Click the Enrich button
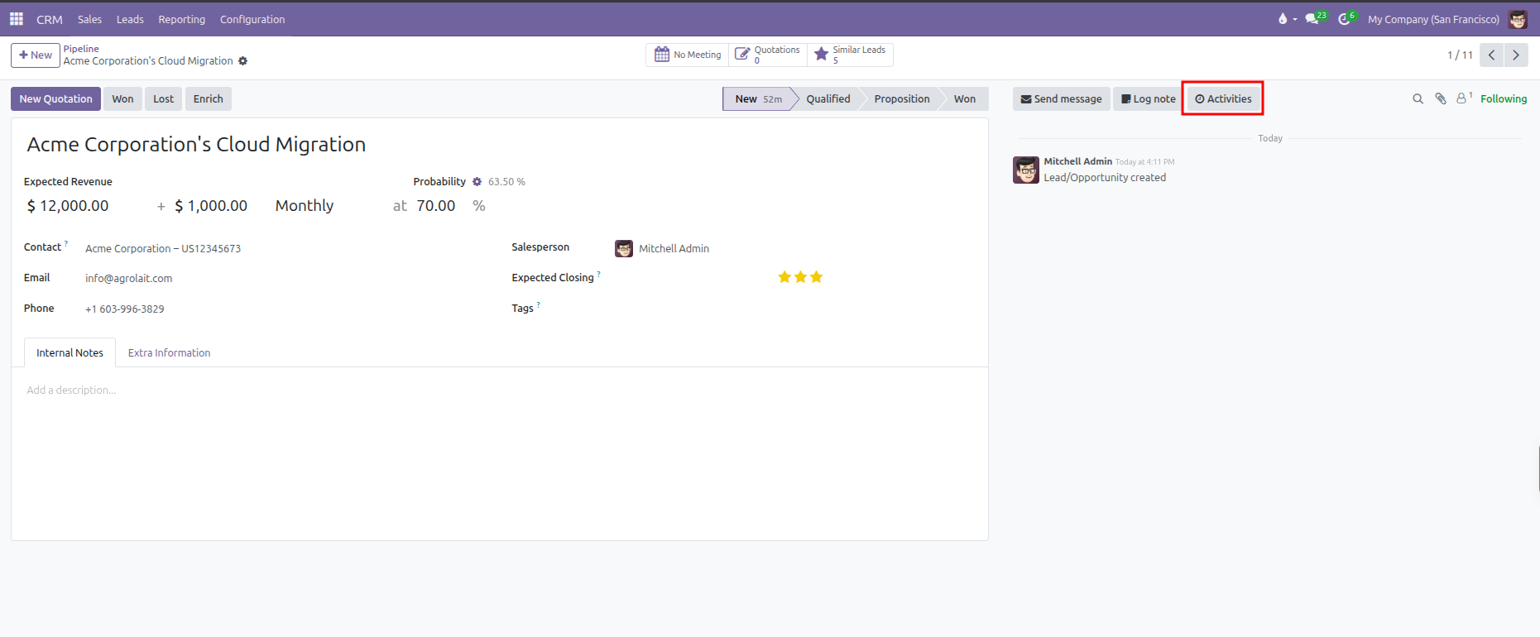The height and width of the screenshot is (637, 1540). pos(209,99)
